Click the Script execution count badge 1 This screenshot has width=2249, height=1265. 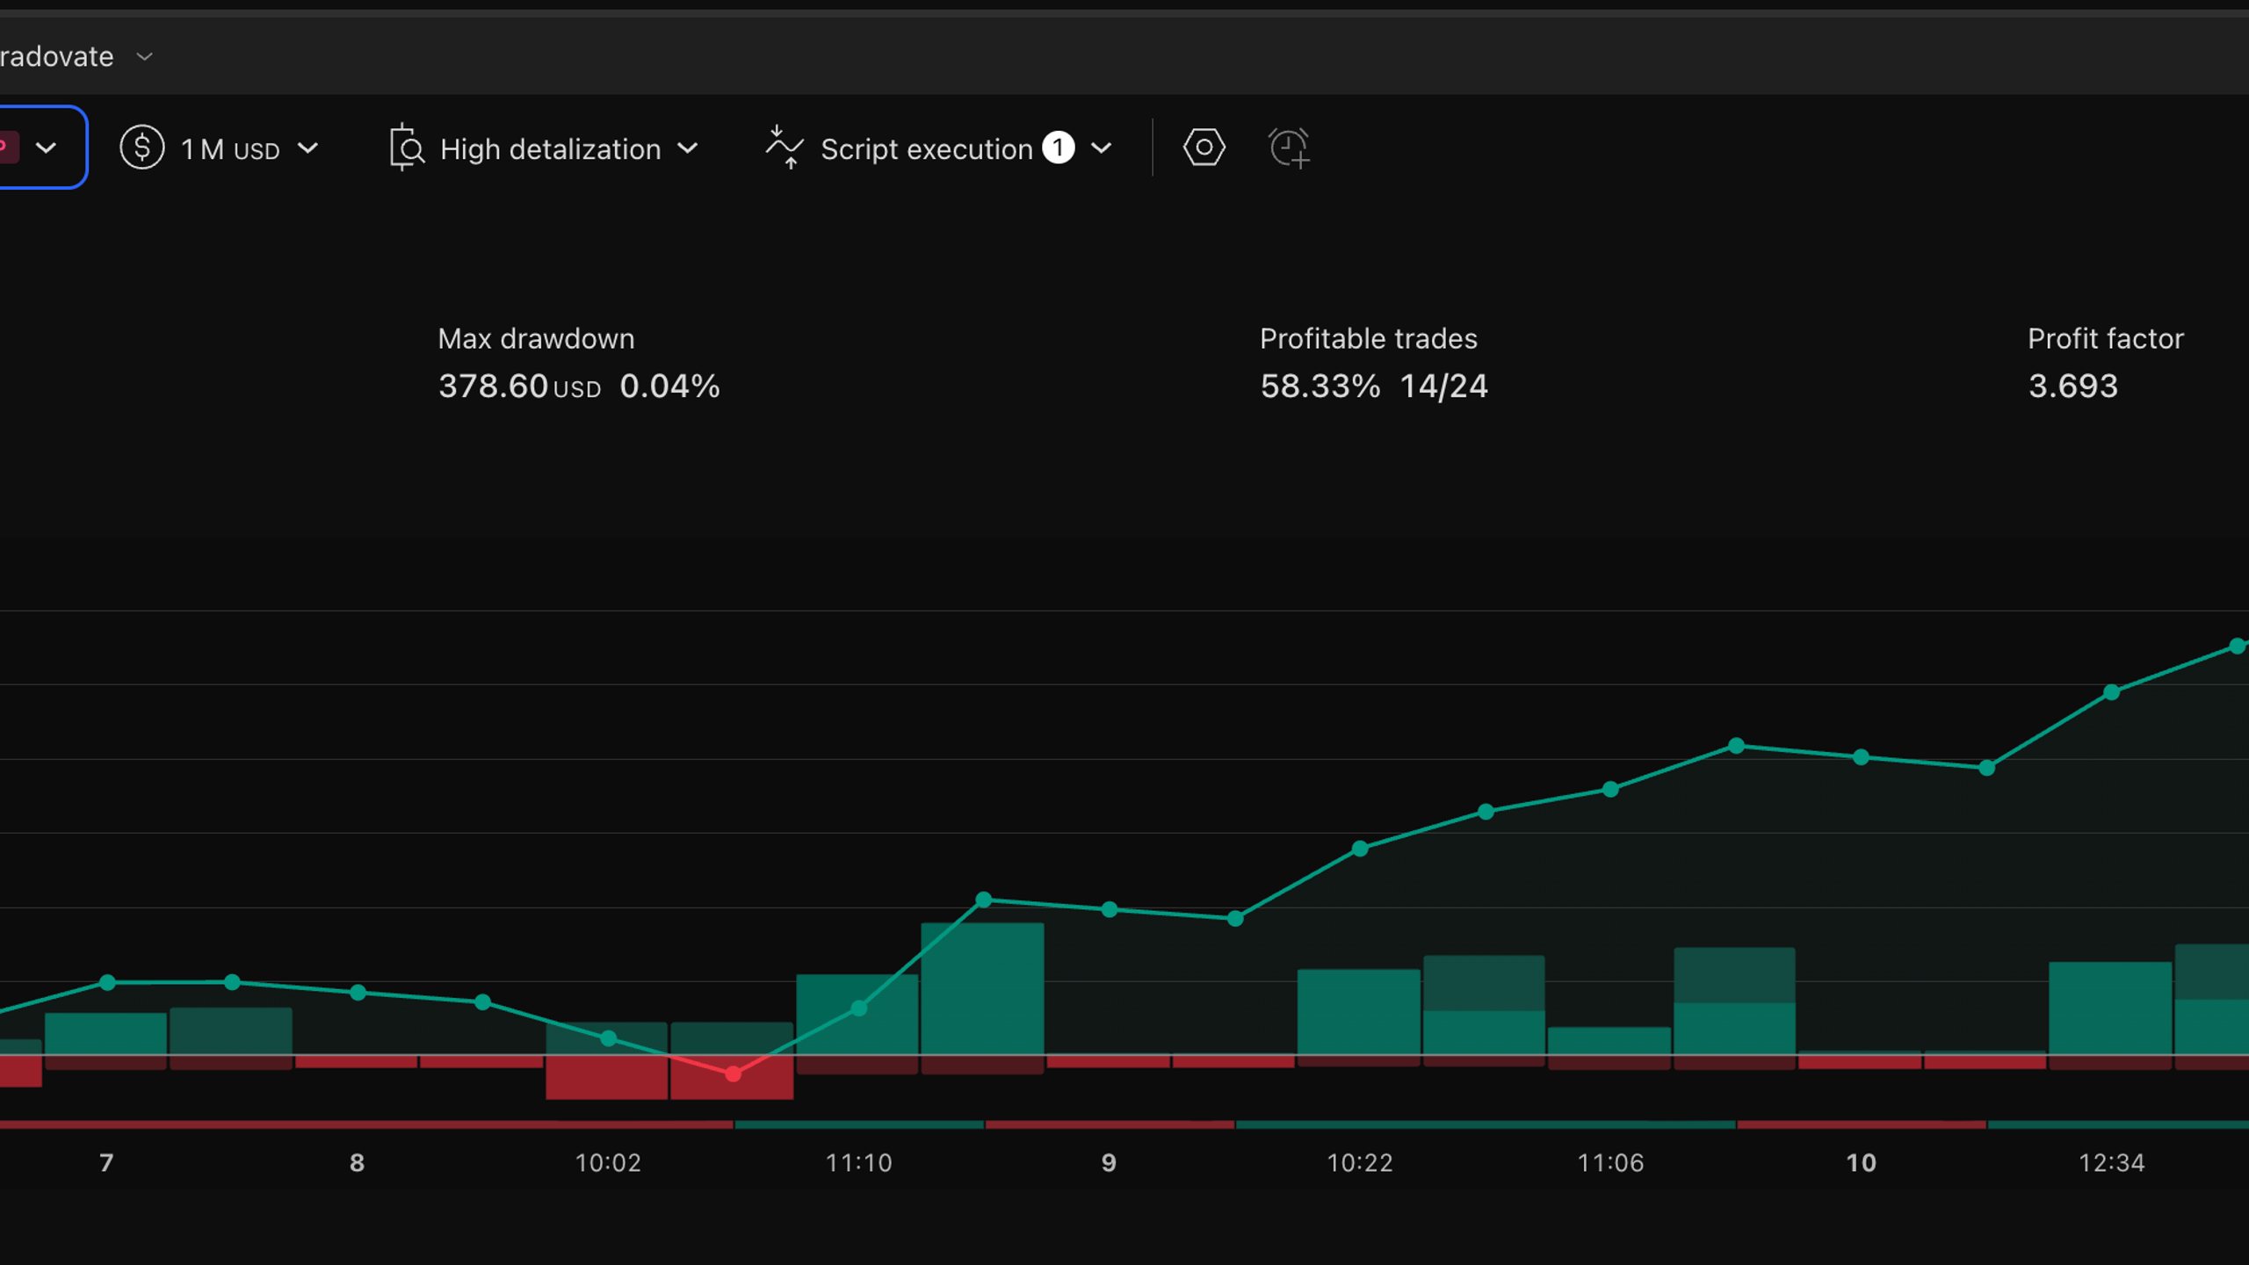[x=1059, y=148]
